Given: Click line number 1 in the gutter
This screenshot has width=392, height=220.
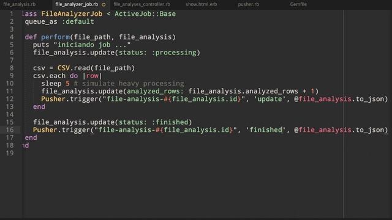Looking at the screenshot, I should 12,13.
